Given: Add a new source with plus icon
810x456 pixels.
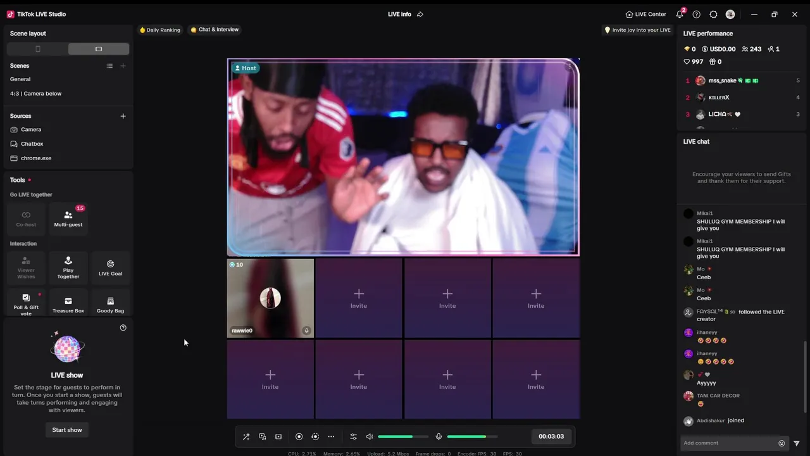Looking at the screenshot, I should pos(123,116).
